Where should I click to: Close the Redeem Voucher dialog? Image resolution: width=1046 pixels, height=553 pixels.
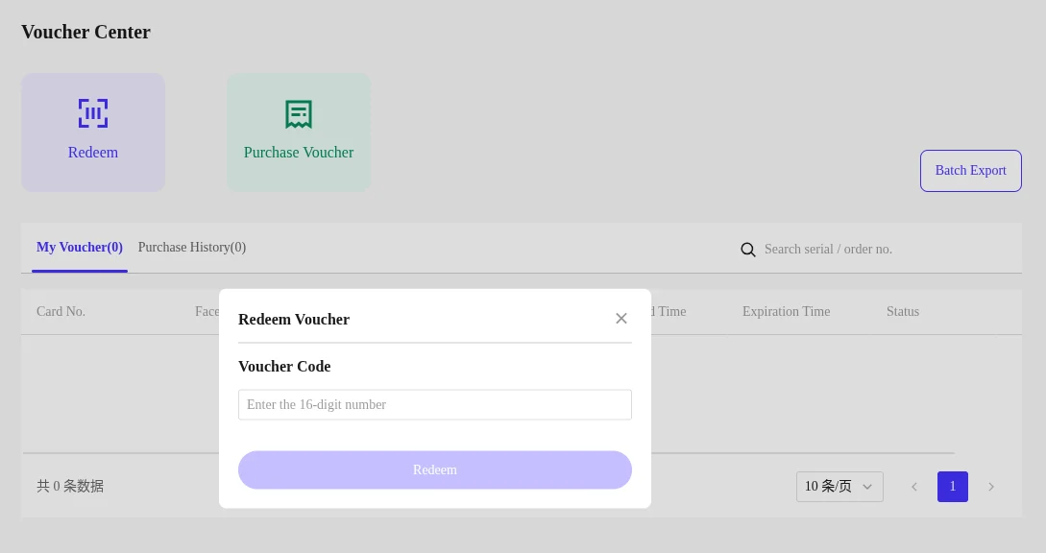621,319
